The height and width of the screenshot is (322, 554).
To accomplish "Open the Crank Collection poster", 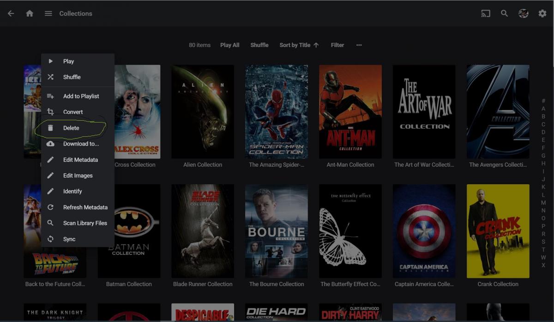I will (498, 231).
